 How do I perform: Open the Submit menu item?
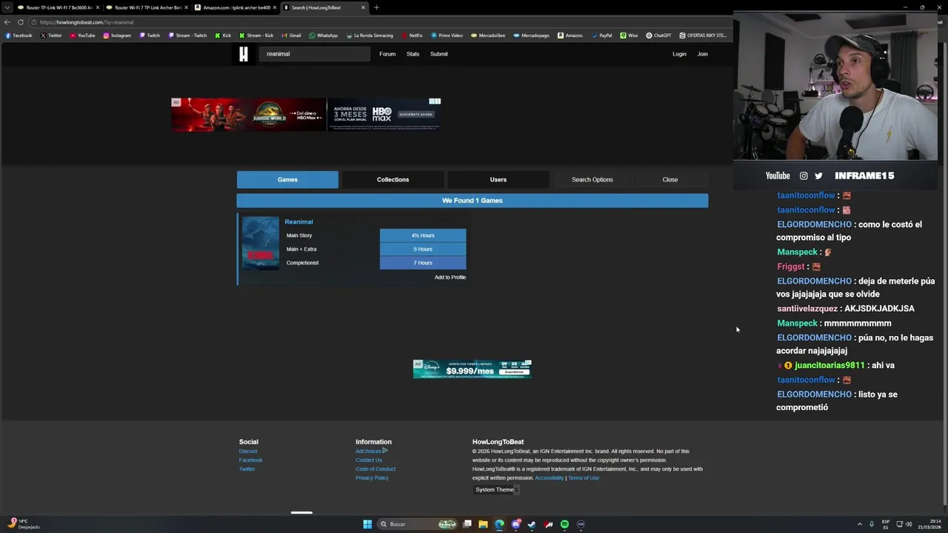coord(439,54)
